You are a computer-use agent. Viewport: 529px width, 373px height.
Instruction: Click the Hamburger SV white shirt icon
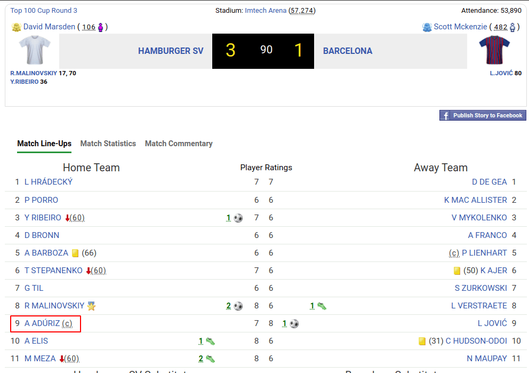coord(35,50)
